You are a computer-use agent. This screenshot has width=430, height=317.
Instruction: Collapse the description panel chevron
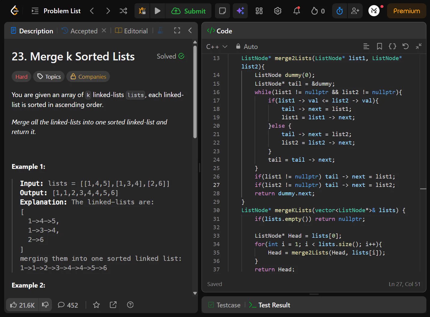pos(190,30)
